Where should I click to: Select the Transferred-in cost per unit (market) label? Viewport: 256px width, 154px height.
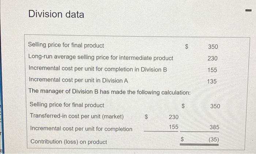(x=76, y=116)
